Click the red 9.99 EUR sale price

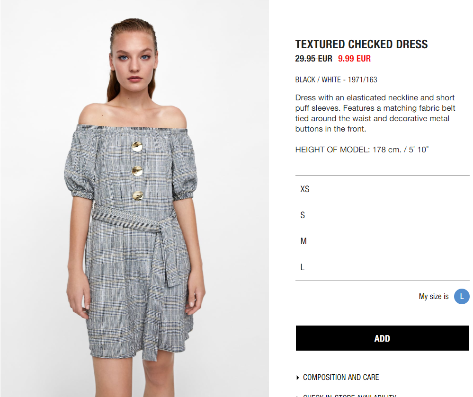pos(354,59)
